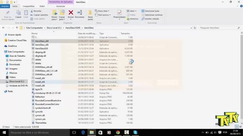Refresh the folder view
Viewport: 243px width, 136px height.
195,28
